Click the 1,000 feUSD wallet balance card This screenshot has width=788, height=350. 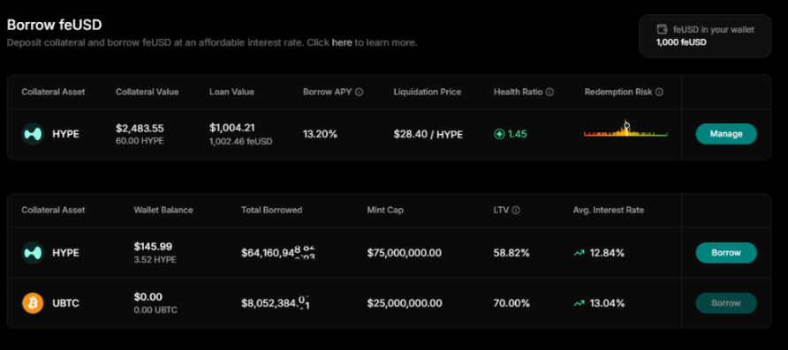pos(705,36)
